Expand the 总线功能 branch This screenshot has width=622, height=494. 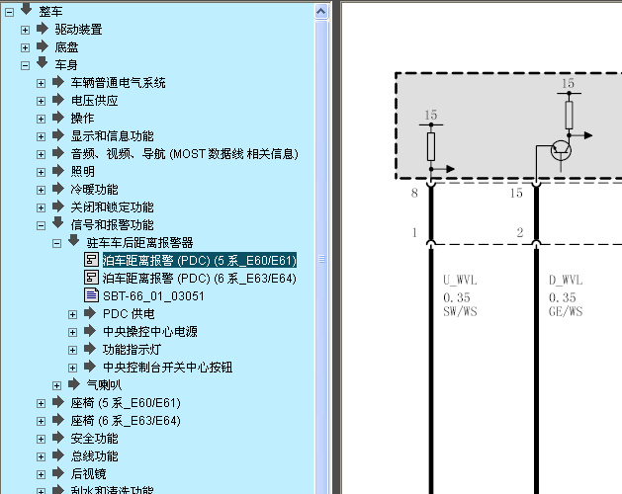click(41, 456)
